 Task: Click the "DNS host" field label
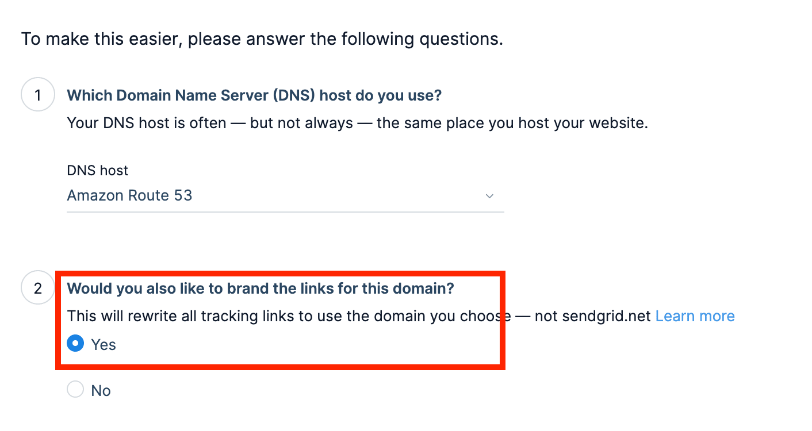(x=98, y=171)
